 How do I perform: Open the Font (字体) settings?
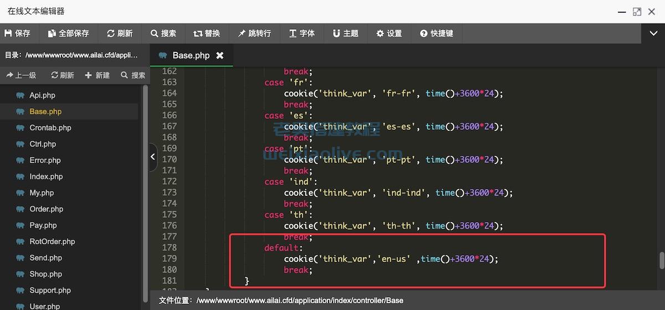tap(302, 33)
